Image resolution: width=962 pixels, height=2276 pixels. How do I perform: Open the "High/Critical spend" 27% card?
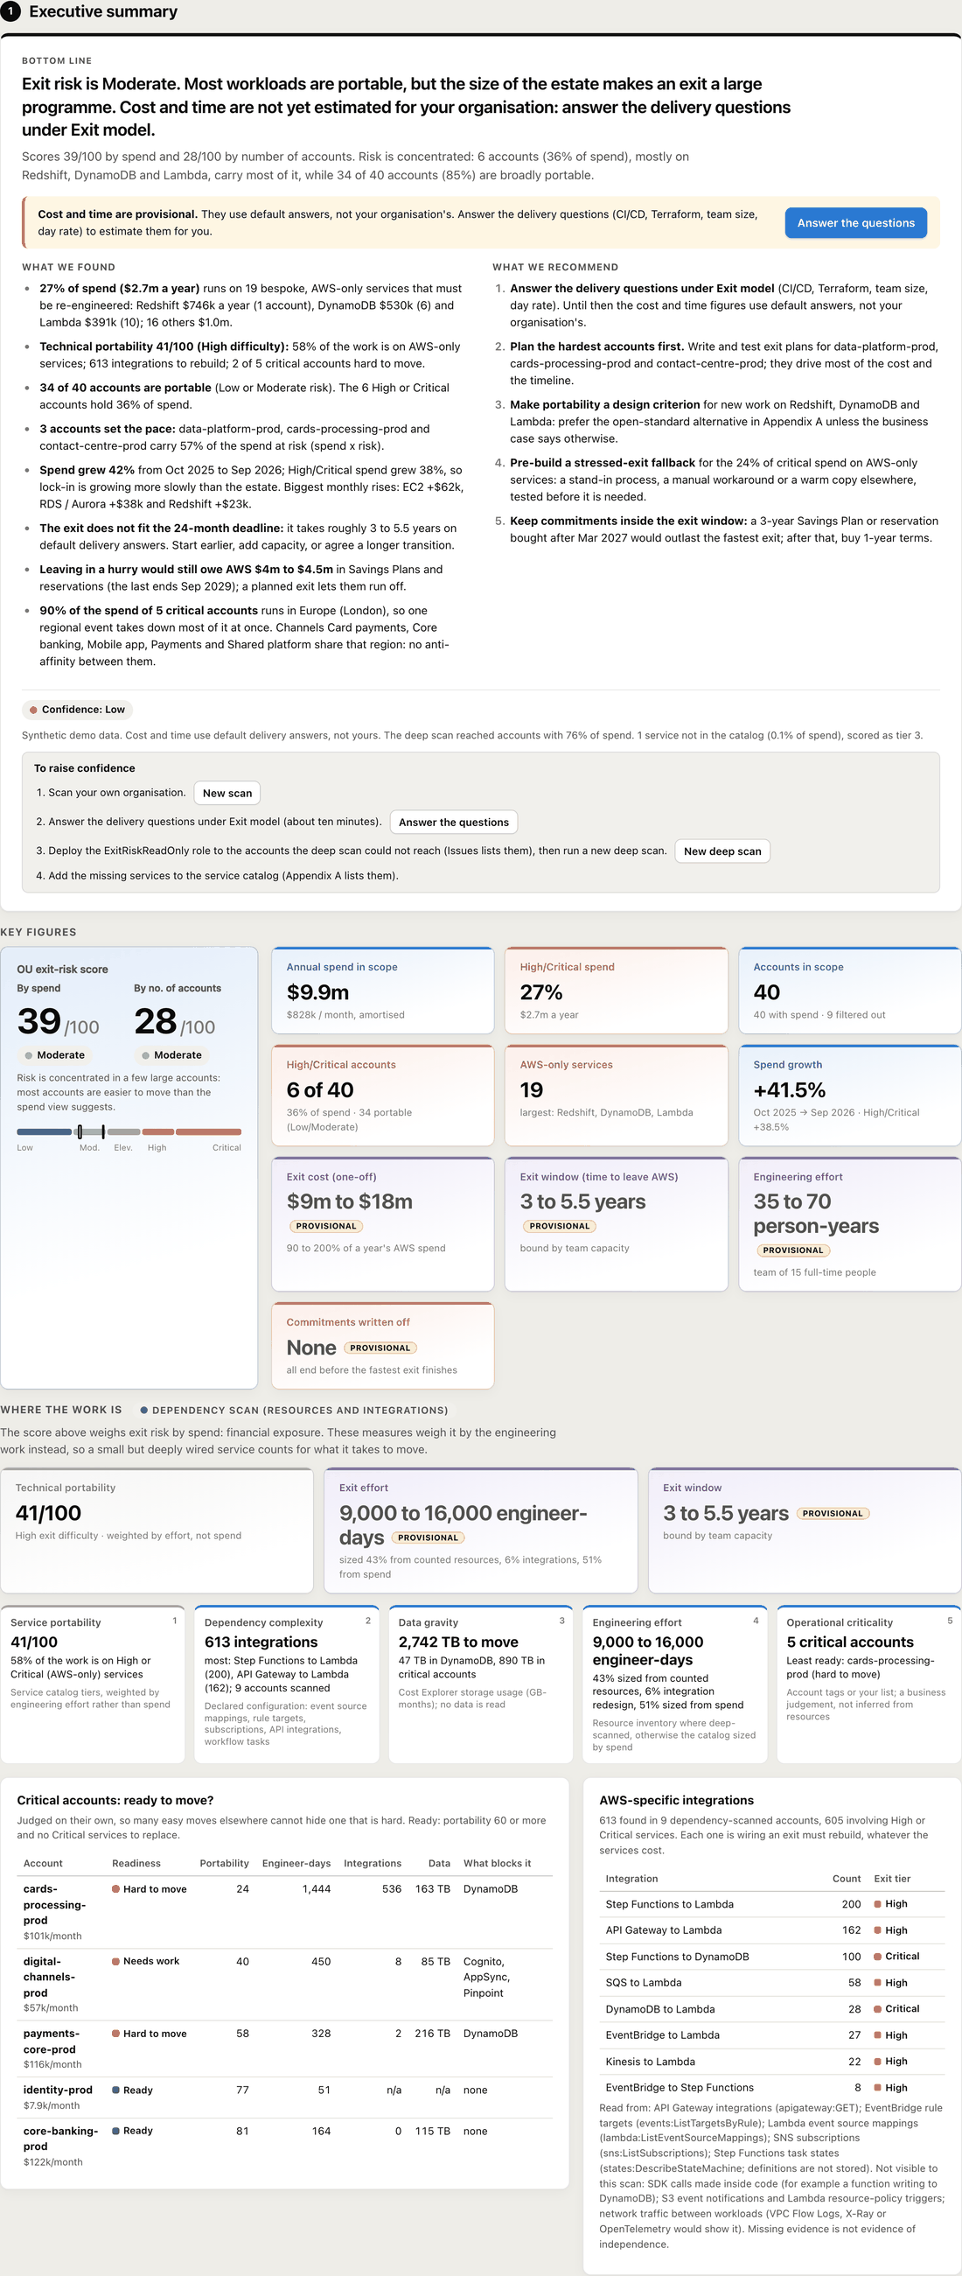coord(616,991)
